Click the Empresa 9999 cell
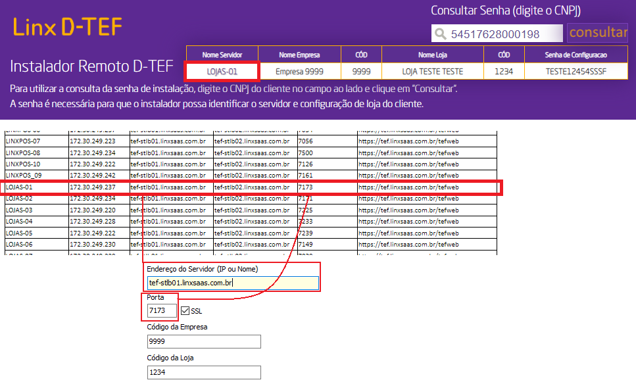 [x=299, y=72]
